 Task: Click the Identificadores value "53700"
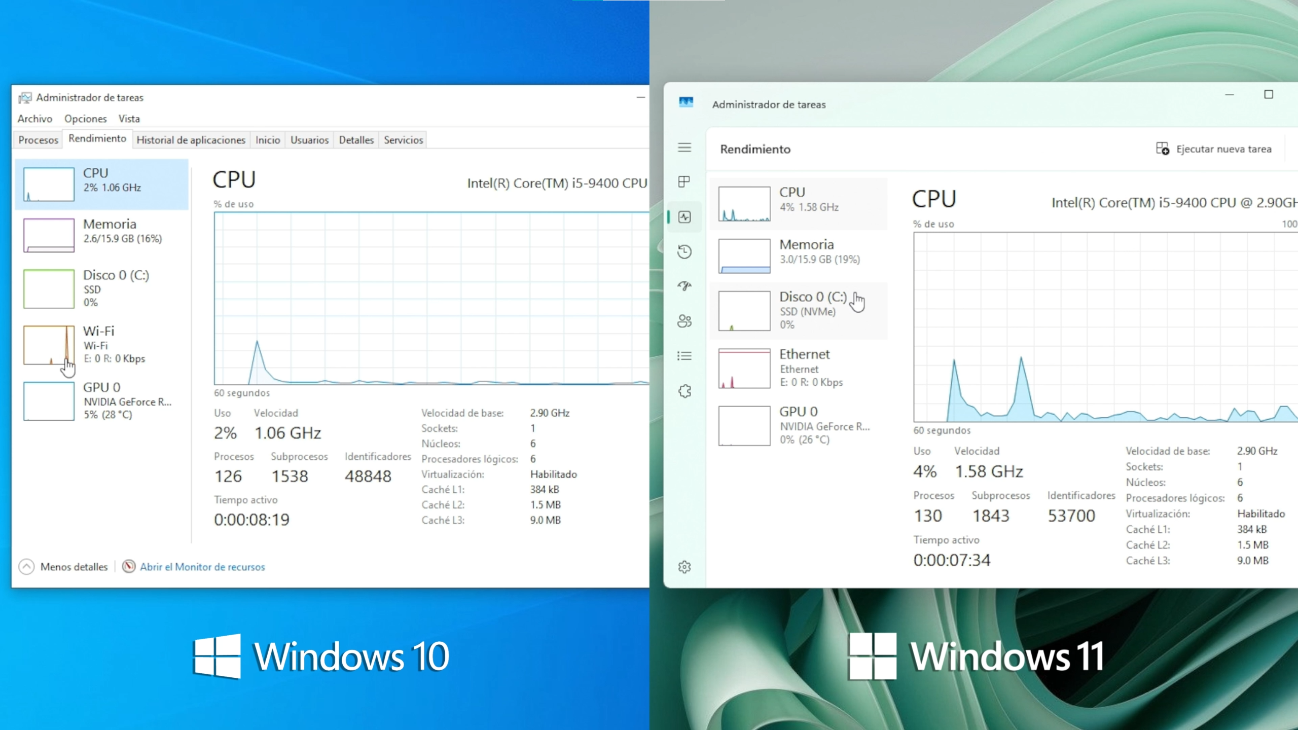click(x=1071, y=516)
